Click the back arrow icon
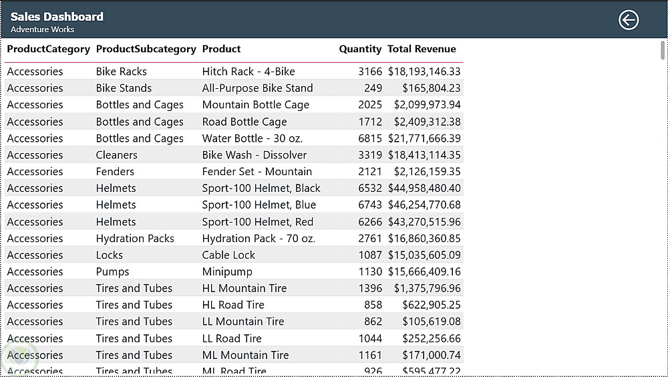 coord(628,20)
